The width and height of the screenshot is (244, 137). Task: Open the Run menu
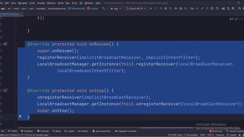(67, 3)
